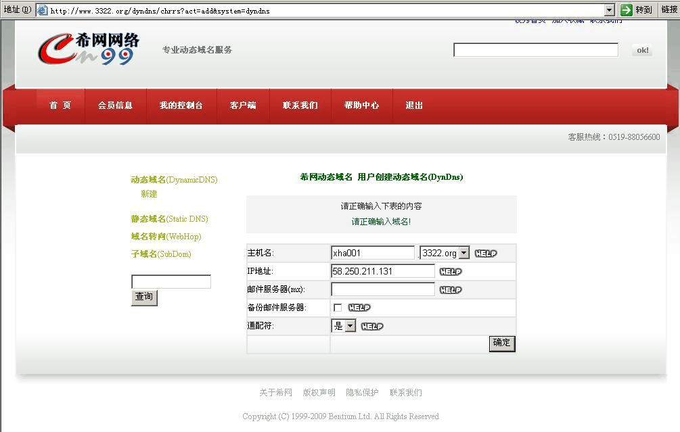680x432 pixels.
Task: Open 会员信息 in the red navigation bar
Action: coord(115,105)
